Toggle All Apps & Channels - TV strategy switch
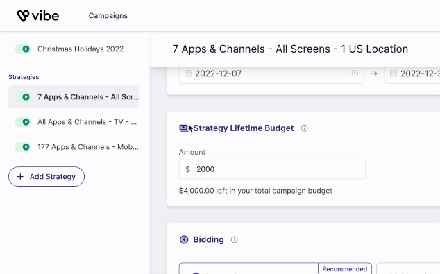440x274 pixels. (23, 122)
